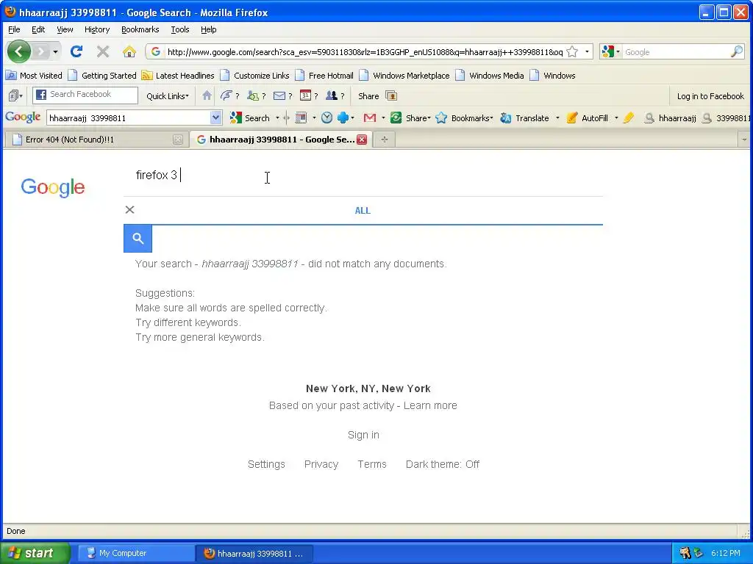Open Facebook toolbar messages envelope icon
753x564 pixels.
(x=279, y=96)
